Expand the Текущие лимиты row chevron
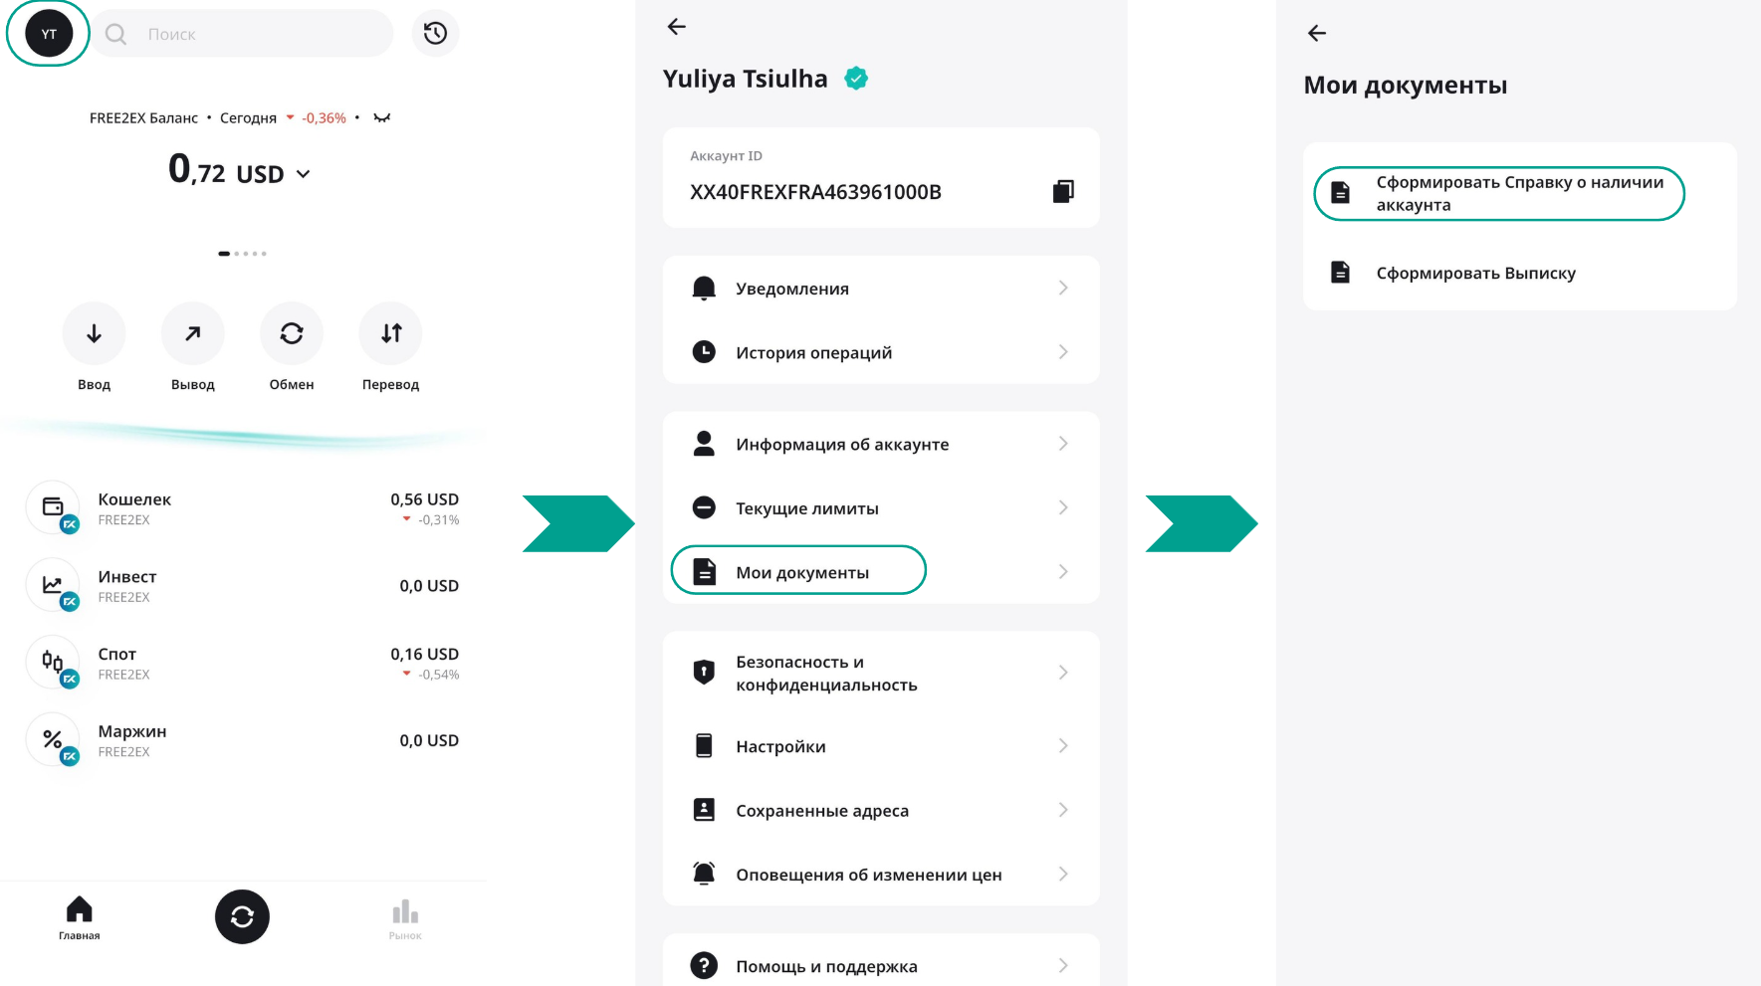Image resolution: width=1761 pixels, height=986 pixels. (x=1063, y=508)
